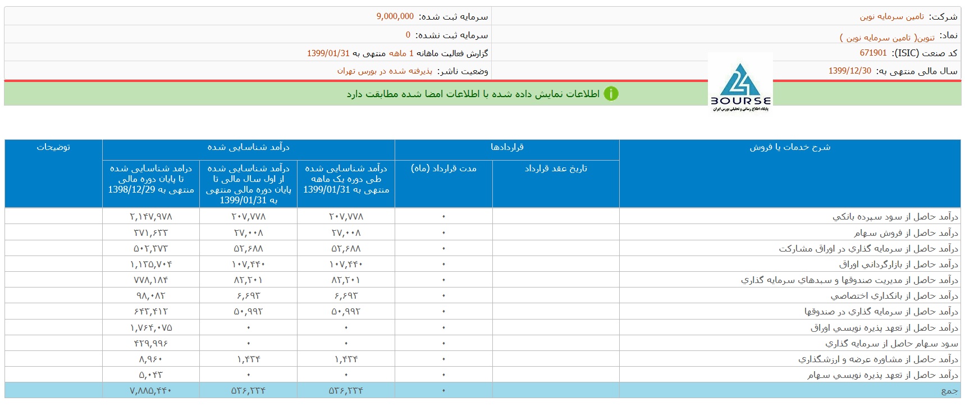The image size is (965, 406).
Task: Click the company name تامين سرمايه نوين
Action: [x=891, y=17]
